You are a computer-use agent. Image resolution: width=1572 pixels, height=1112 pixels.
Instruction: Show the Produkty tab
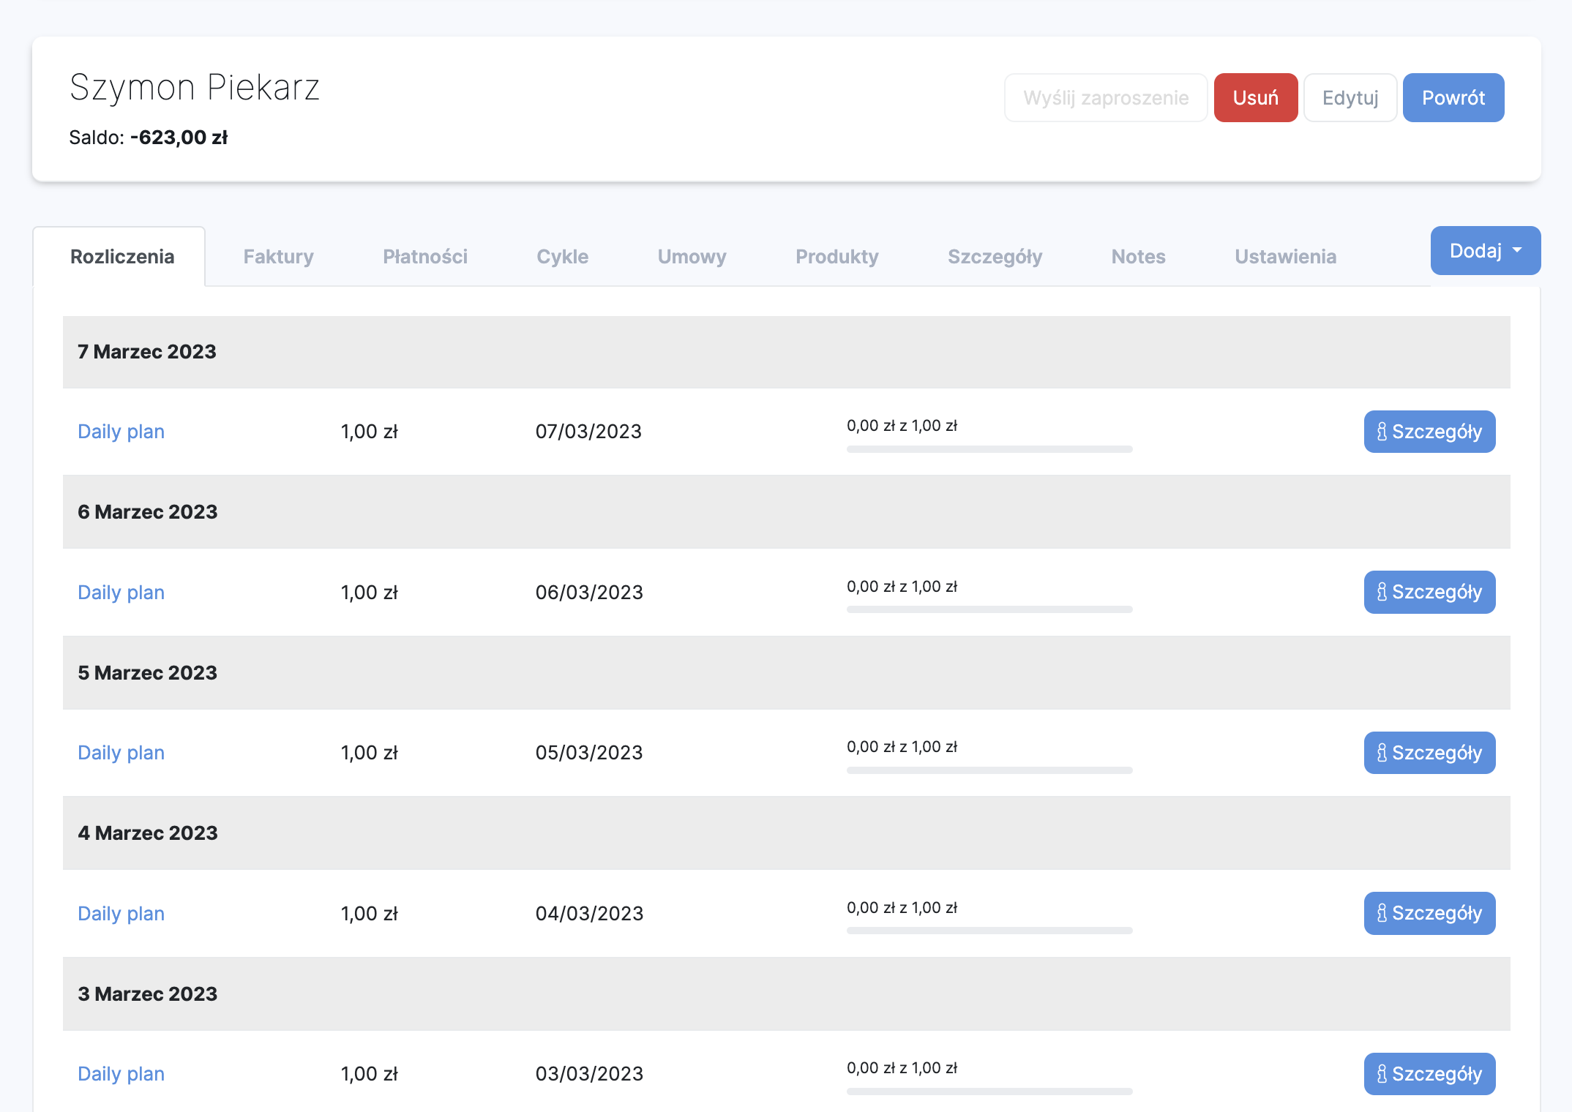coord(836,257)
